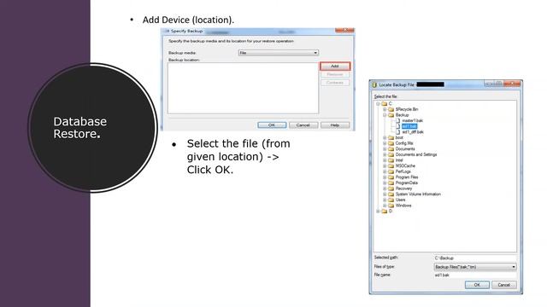
Task: Select the master backup file icon
Action: point(398,120)
